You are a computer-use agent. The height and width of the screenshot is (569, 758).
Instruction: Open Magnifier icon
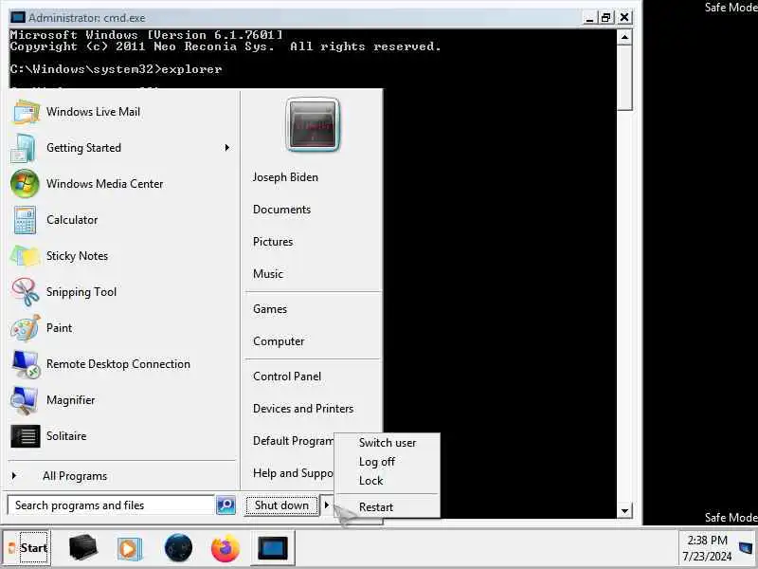coord(25,400)
